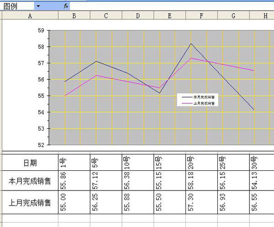The width and height of the screenshot is (274, 227).
Task: Select the 日期 cell in the table
Action: (x=30, y=163)
